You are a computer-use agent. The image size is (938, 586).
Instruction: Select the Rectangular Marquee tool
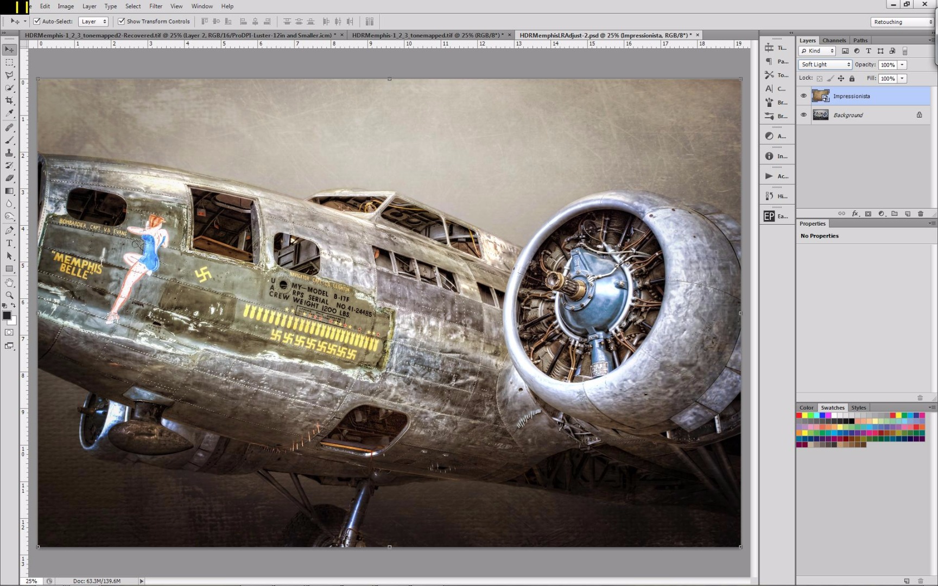point(9,62)
